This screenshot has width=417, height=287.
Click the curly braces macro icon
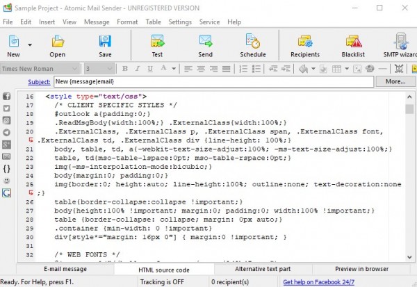(7, 169)
